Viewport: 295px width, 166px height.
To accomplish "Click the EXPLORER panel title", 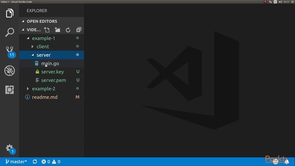I will (37, 11).
